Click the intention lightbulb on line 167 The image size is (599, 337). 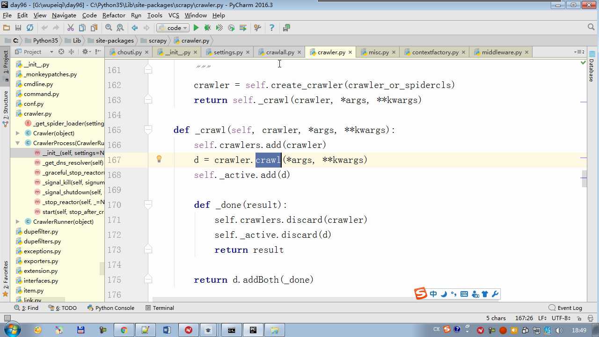159,159
